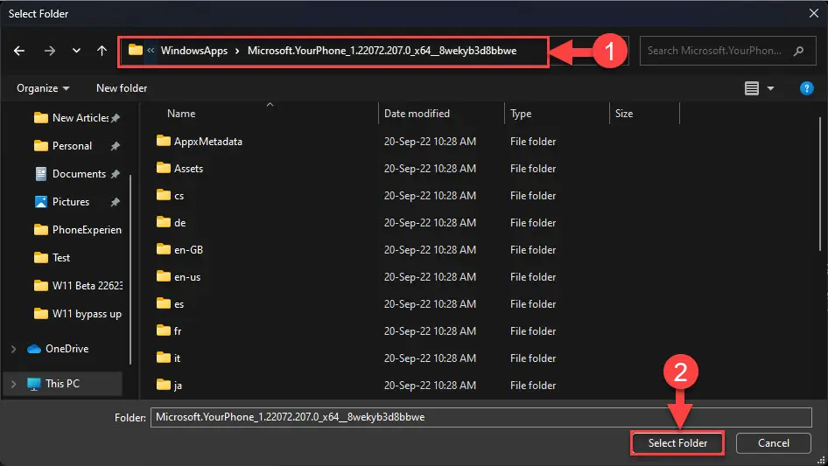Select the cs folder

pos(179,196)
